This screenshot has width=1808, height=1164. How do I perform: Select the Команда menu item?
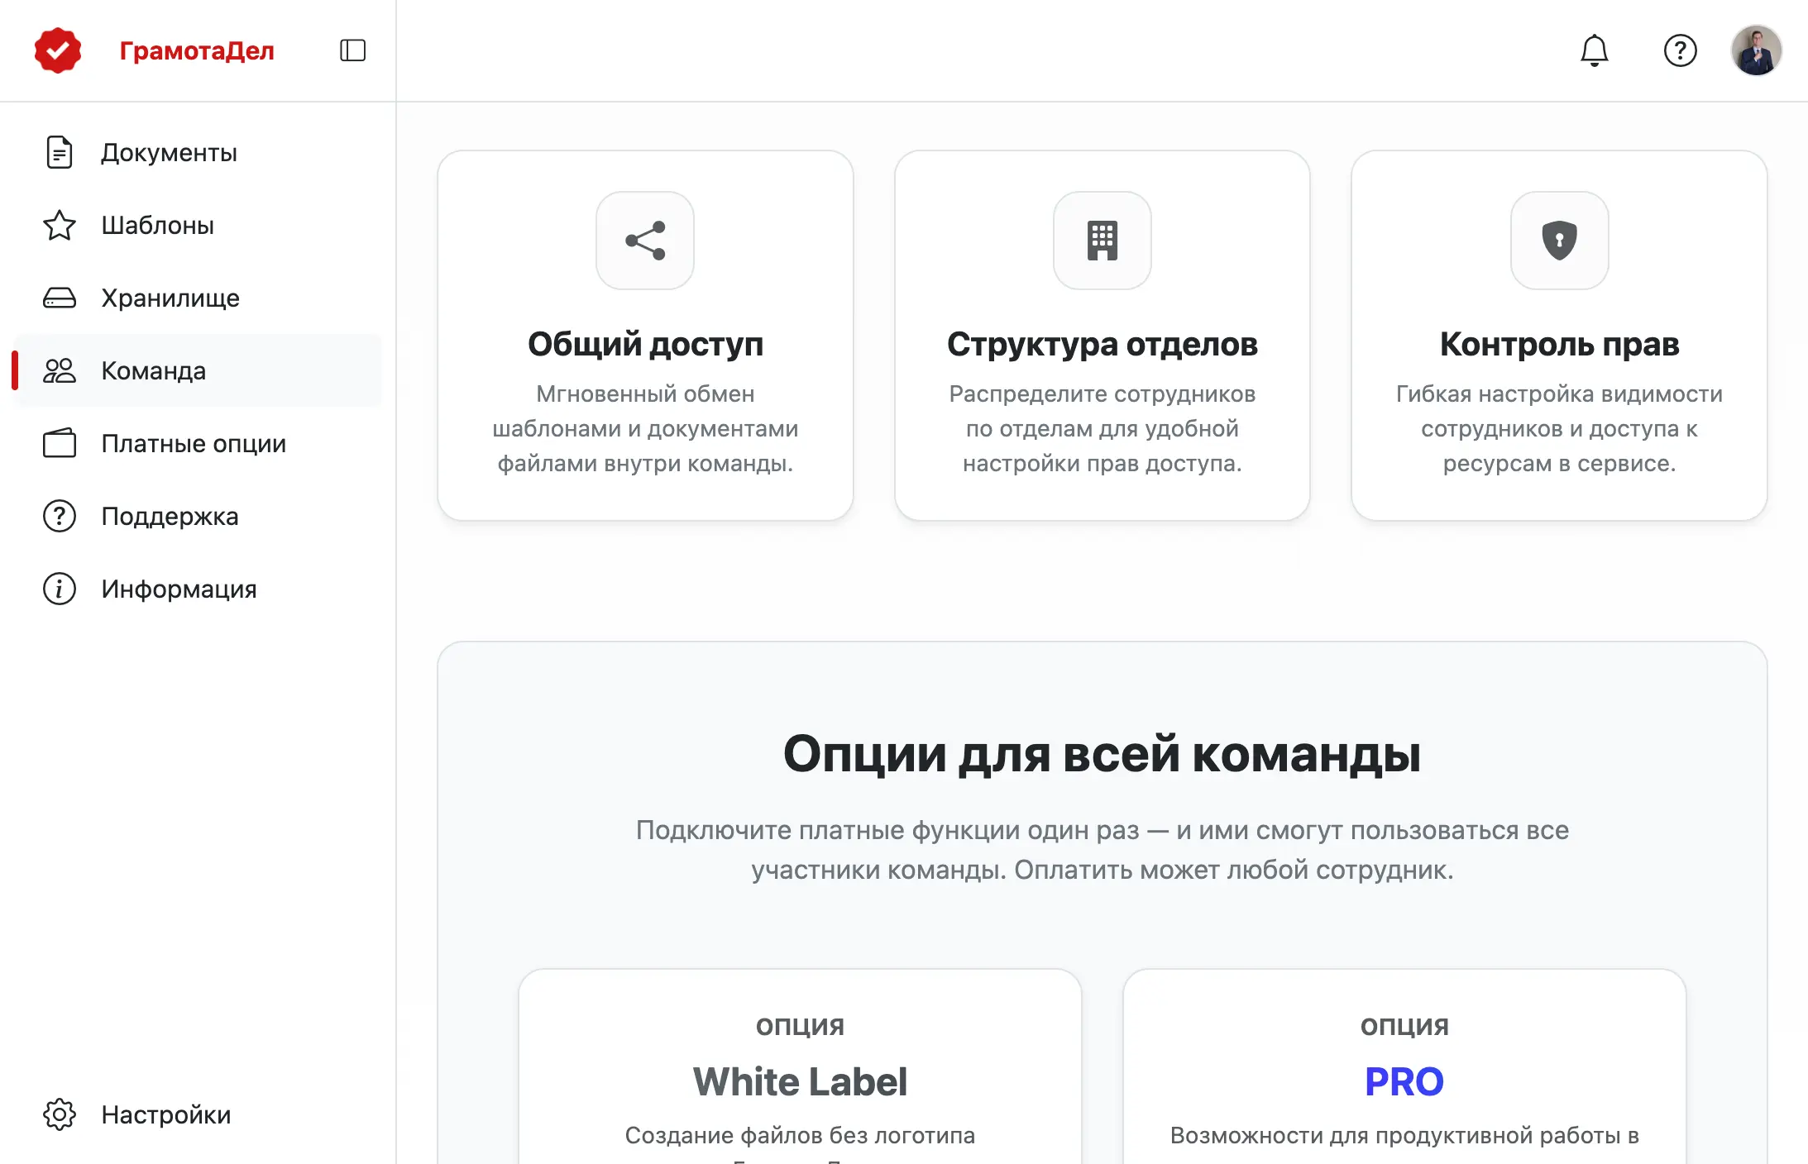(x=198, y=370)
